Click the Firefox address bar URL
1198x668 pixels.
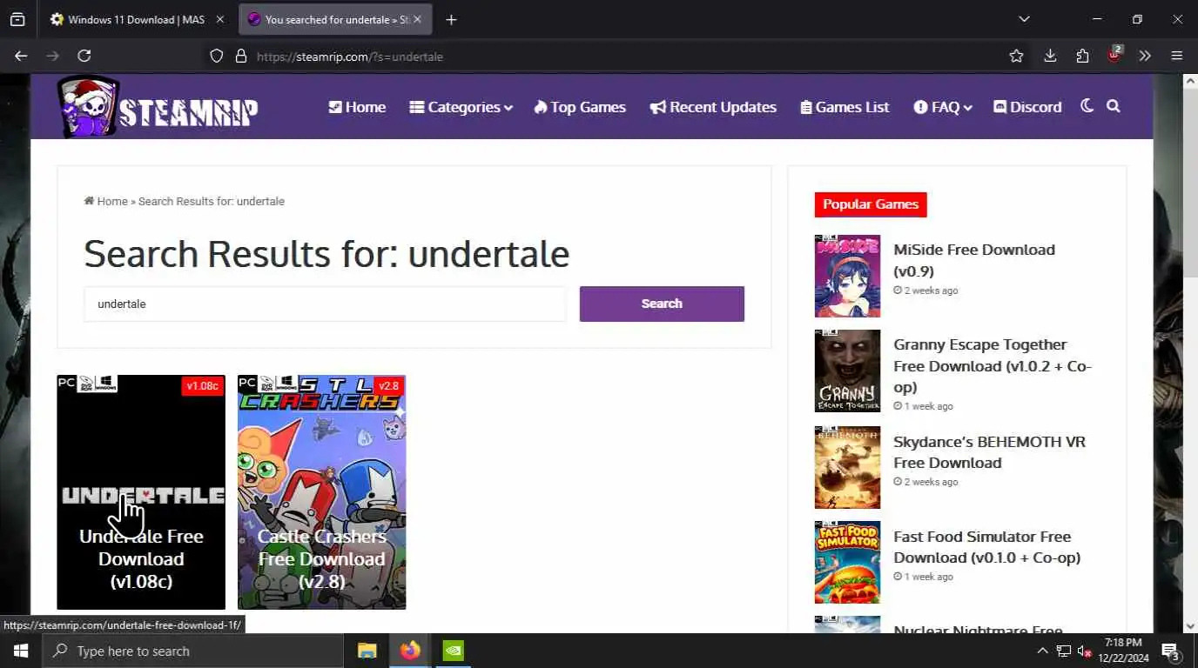click(x=349, y=57)
